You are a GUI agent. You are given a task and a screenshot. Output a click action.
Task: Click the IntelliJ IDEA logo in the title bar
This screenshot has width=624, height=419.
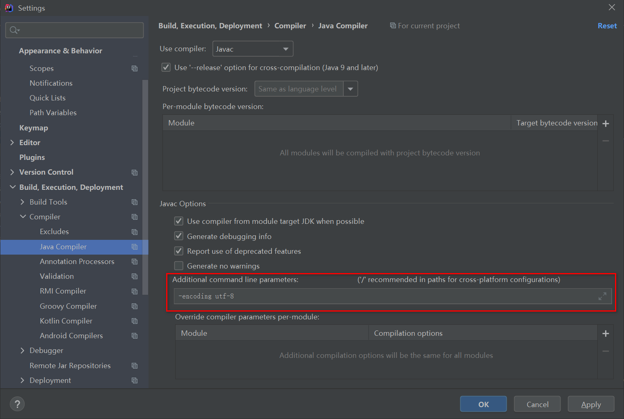coord(9,8)
